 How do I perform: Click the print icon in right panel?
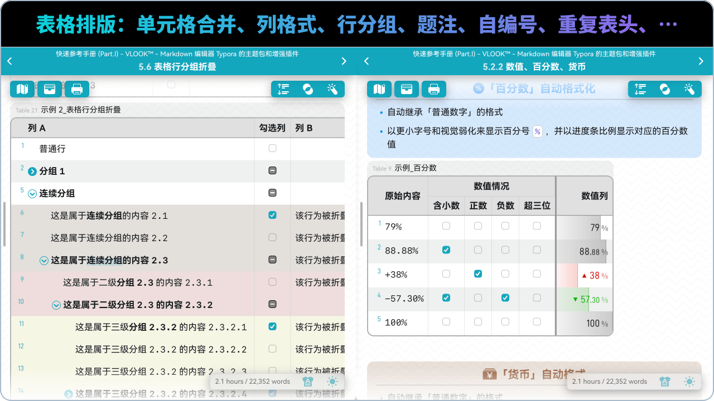coord(434,89)
